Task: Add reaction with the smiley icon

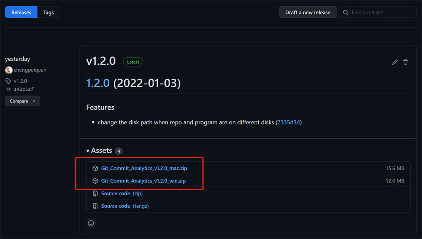Action: click(x=91, y=223)
